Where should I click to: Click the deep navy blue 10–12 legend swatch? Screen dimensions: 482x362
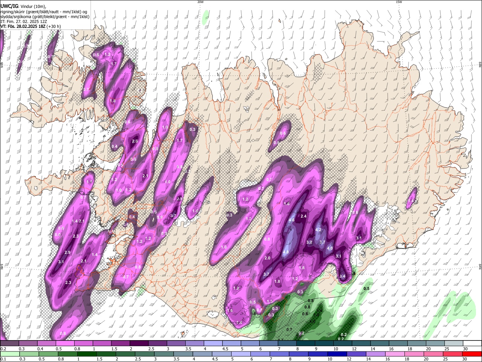336,354
